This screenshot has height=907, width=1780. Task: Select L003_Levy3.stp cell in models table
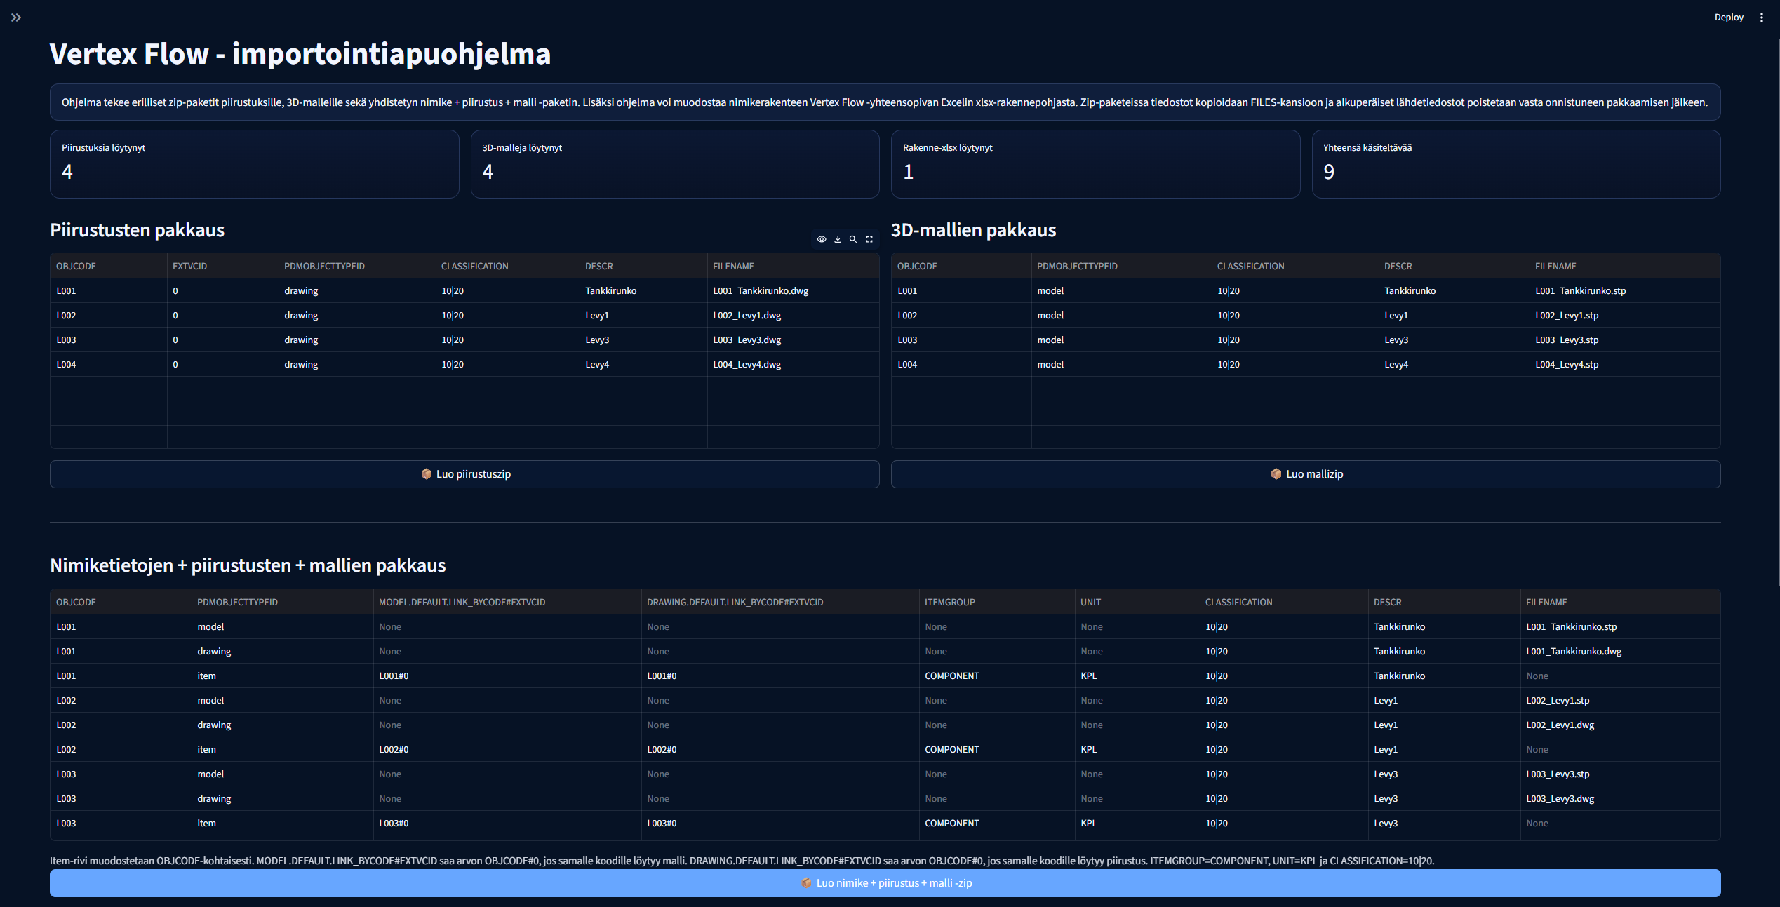click(1567, 340)
